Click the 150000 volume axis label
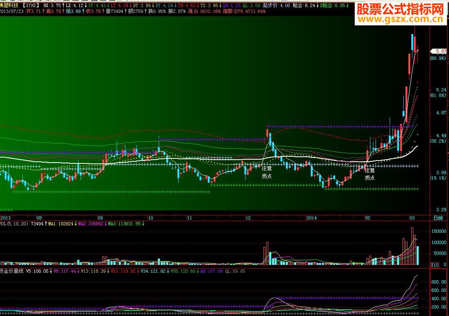 tap(438, 231)
